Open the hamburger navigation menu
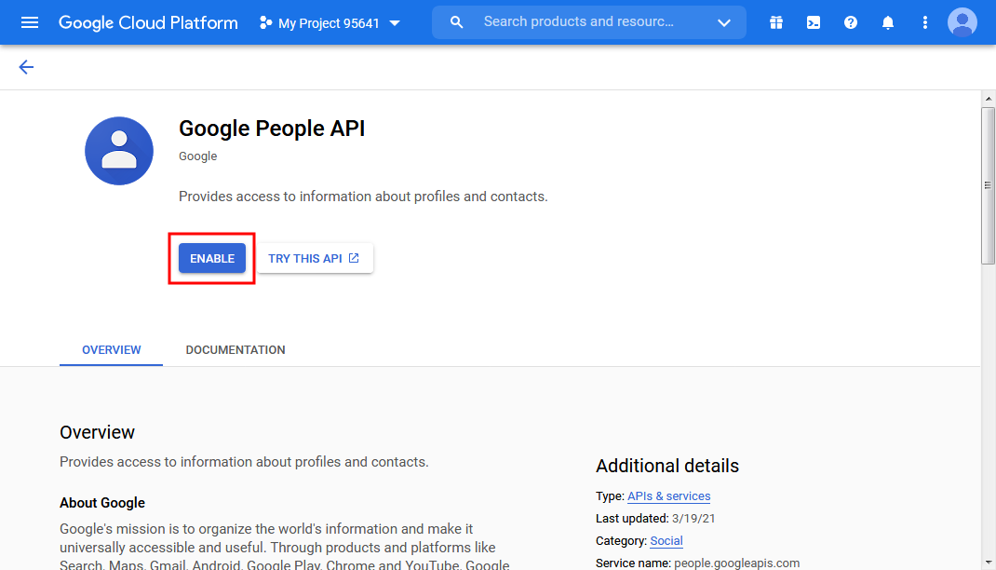The height and width of the screenshot is (570, 996). click(29, 23)
